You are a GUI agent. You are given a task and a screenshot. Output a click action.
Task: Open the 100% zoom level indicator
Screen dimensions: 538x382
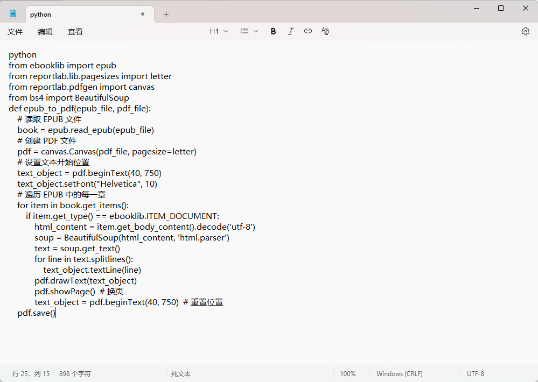(x=347, y=373)
